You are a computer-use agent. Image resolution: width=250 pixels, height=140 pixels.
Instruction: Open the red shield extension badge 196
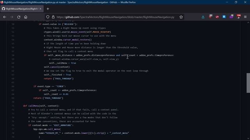(239, 16)
